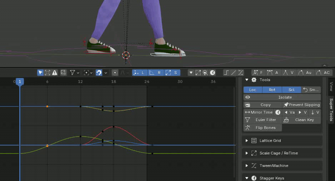This screenshot has width=335, height=181.
Task: Collapse the Tools panel
Action: tap(247, 80)
